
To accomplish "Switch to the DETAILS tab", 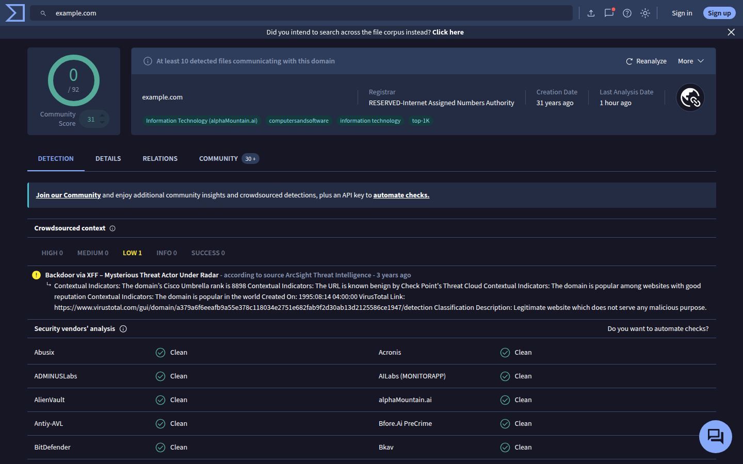I will (x=108, y=159).
